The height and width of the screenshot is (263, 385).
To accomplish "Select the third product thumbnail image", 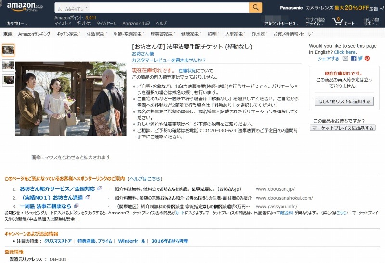I will 8,80.
